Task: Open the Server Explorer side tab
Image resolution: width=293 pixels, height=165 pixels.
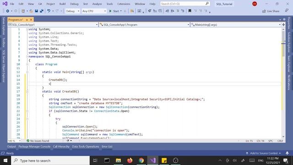Action: (x=4, y=26)
